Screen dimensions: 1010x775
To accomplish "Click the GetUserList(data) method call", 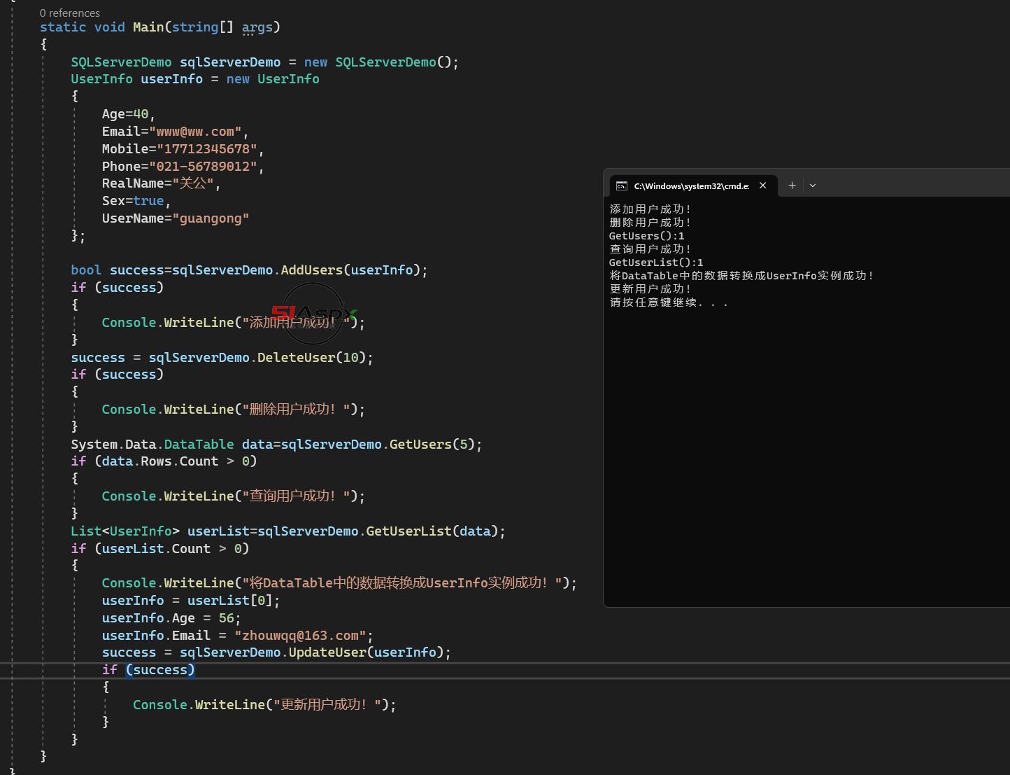I will [408, 531].
